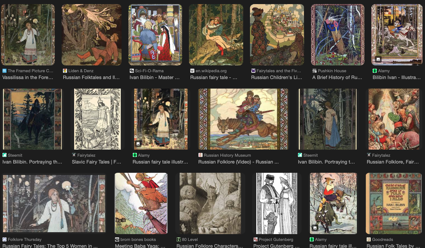Click the Folklore Thursday source favicon
Screen dimensions: 425x248
click(x=5, y=240)
